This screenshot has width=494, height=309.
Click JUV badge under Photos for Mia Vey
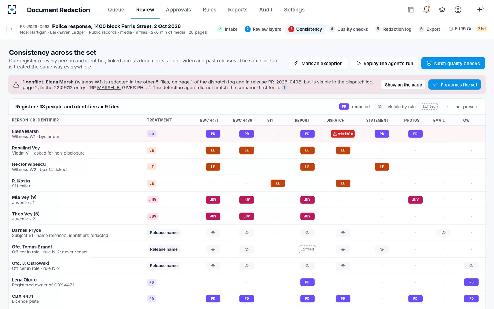pos(415,200)
